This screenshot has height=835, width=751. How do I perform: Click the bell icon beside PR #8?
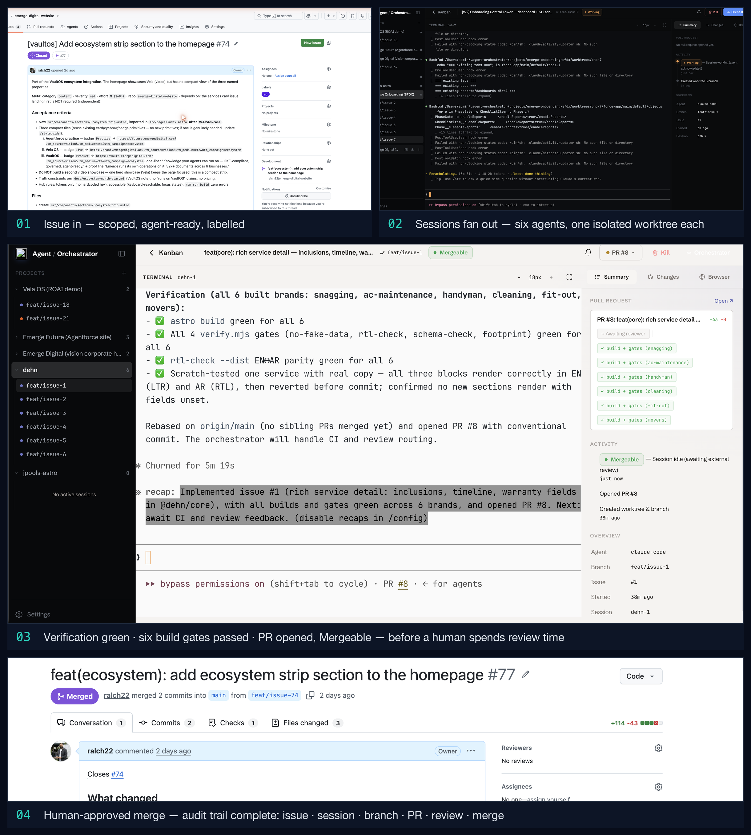(588, 252)
